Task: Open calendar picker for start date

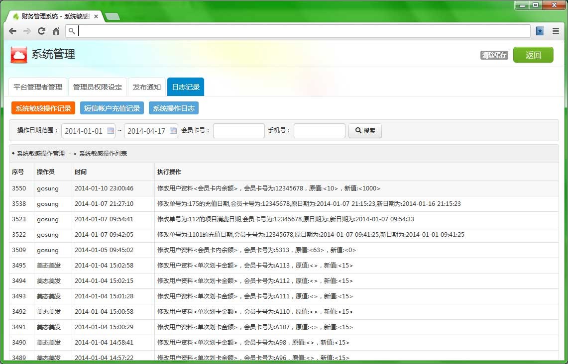Action: [x=111, y=131]
